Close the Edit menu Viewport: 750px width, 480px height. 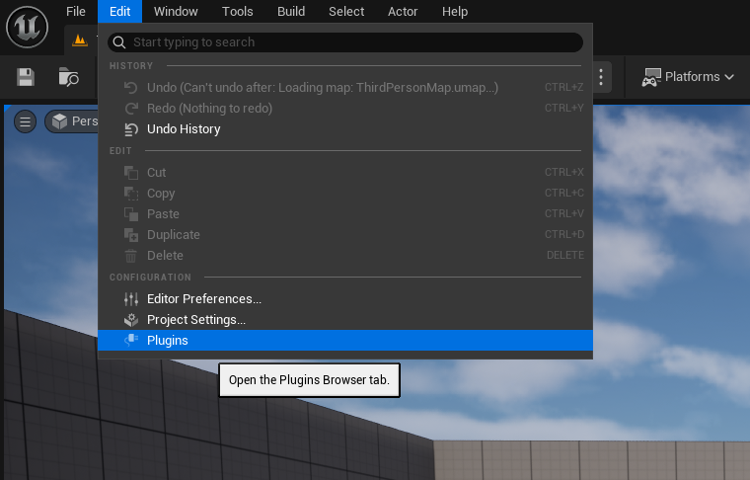(x=120, y=11)
